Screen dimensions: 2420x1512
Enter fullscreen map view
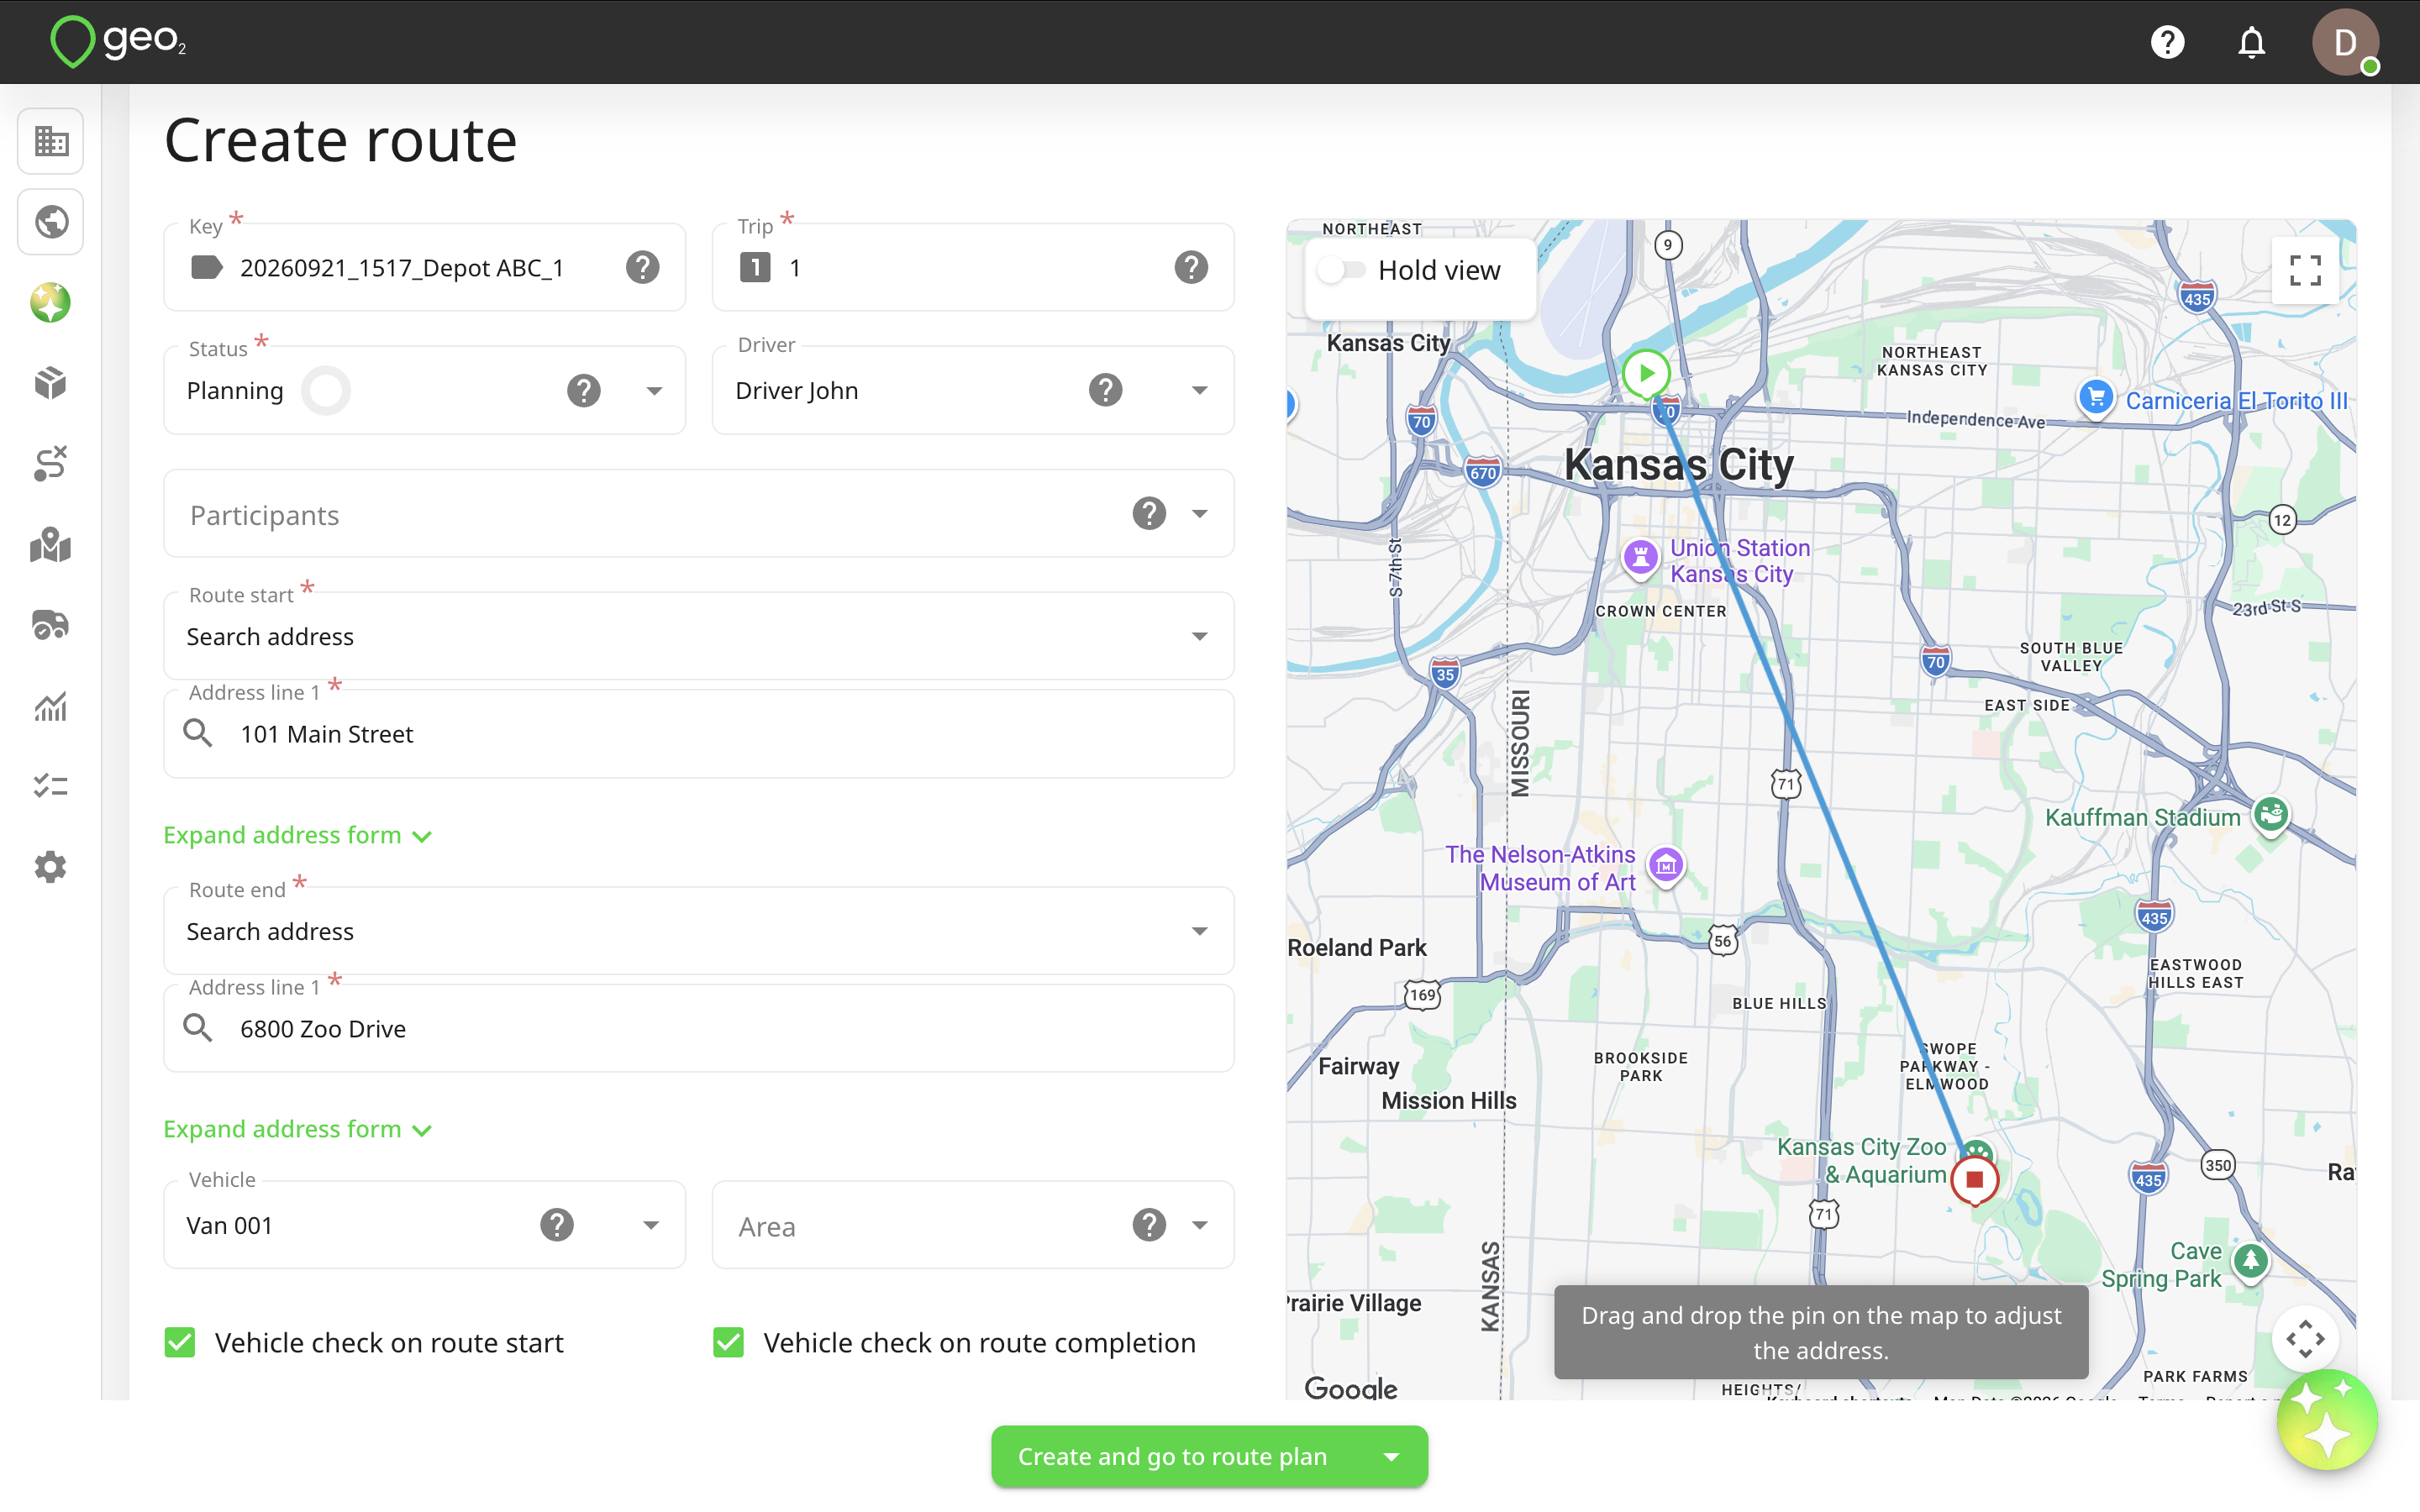pos(2305,270)
